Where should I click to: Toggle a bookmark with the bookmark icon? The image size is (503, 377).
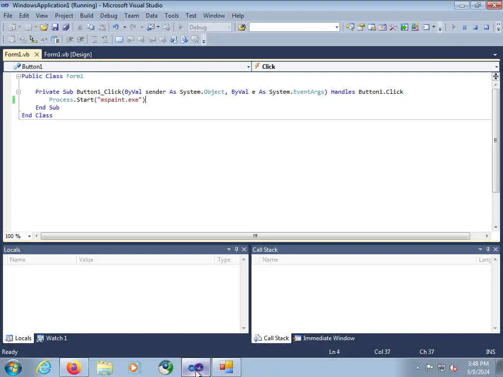pyautogui.click(x=119, y=39)
